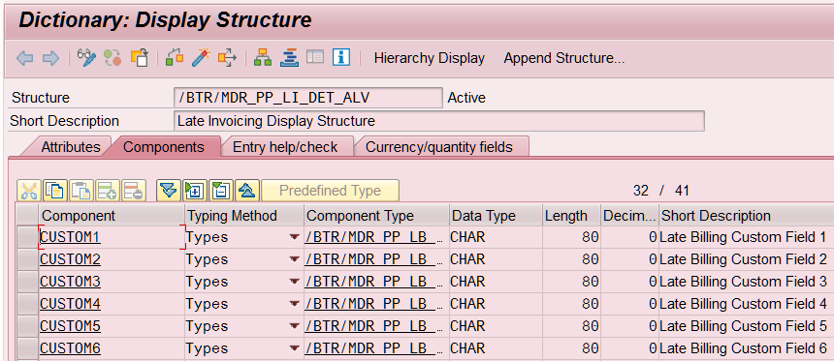
Task: Run the Check syntax icon
Action: (x=175, y=57)
